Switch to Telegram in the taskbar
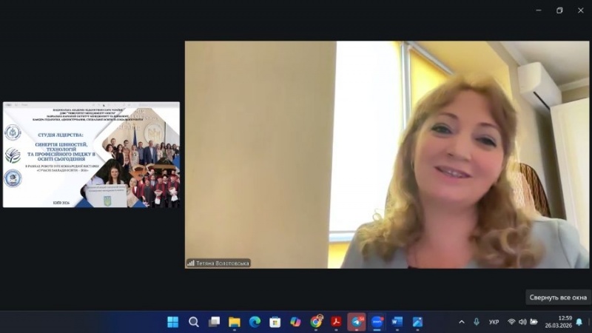The image size is (592, 333). [x=357, y=322]
